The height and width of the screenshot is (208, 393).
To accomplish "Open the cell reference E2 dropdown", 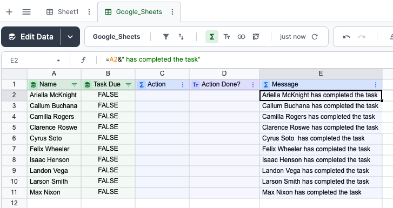I will (x=58, y=61).
